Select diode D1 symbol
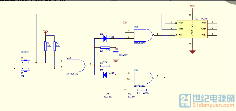Screen dimensions: 236x111 point(105,38)
